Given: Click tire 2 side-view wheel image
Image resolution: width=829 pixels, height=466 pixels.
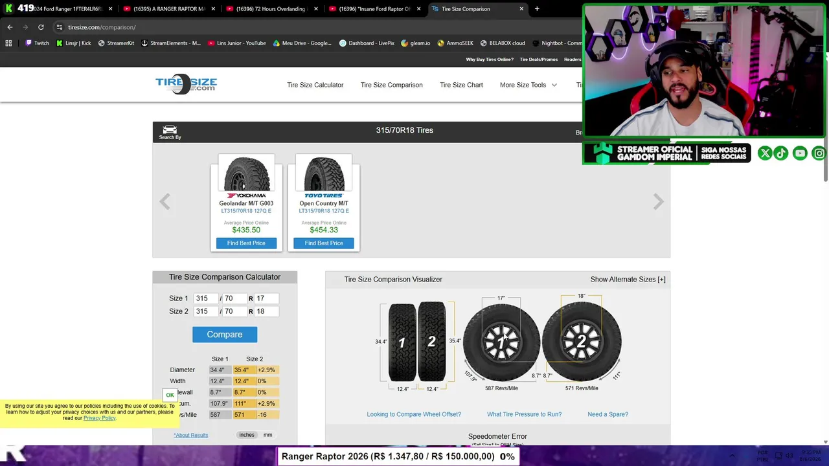Looking at the screenshot, I should [x=582, y=341].
